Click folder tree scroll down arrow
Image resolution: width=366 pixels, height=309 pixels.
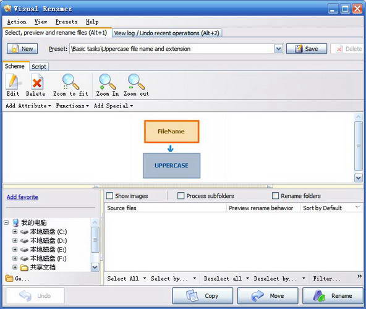tap(95, 267)
